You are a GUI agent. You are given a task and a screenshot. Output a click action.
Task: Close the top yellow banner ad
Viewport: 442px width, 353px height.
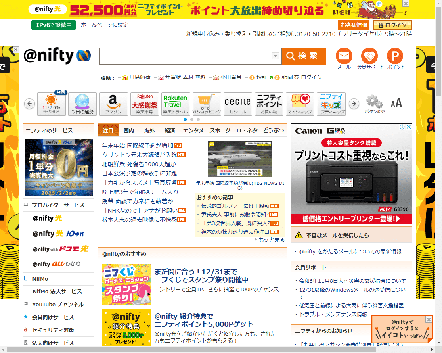pos(406,3)
